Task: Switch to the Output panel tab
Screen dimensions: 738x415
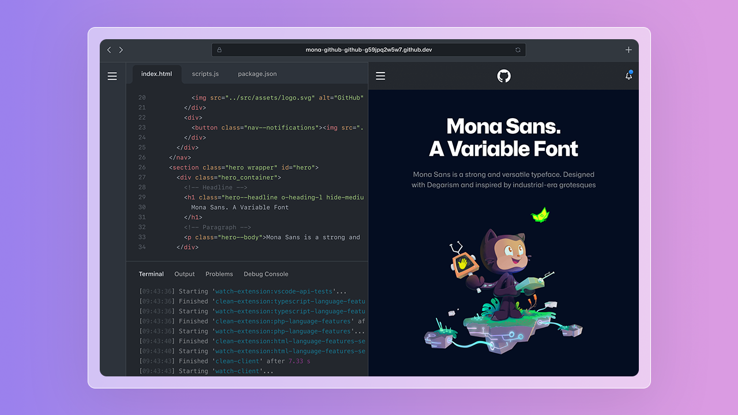Action: [184, 274]
